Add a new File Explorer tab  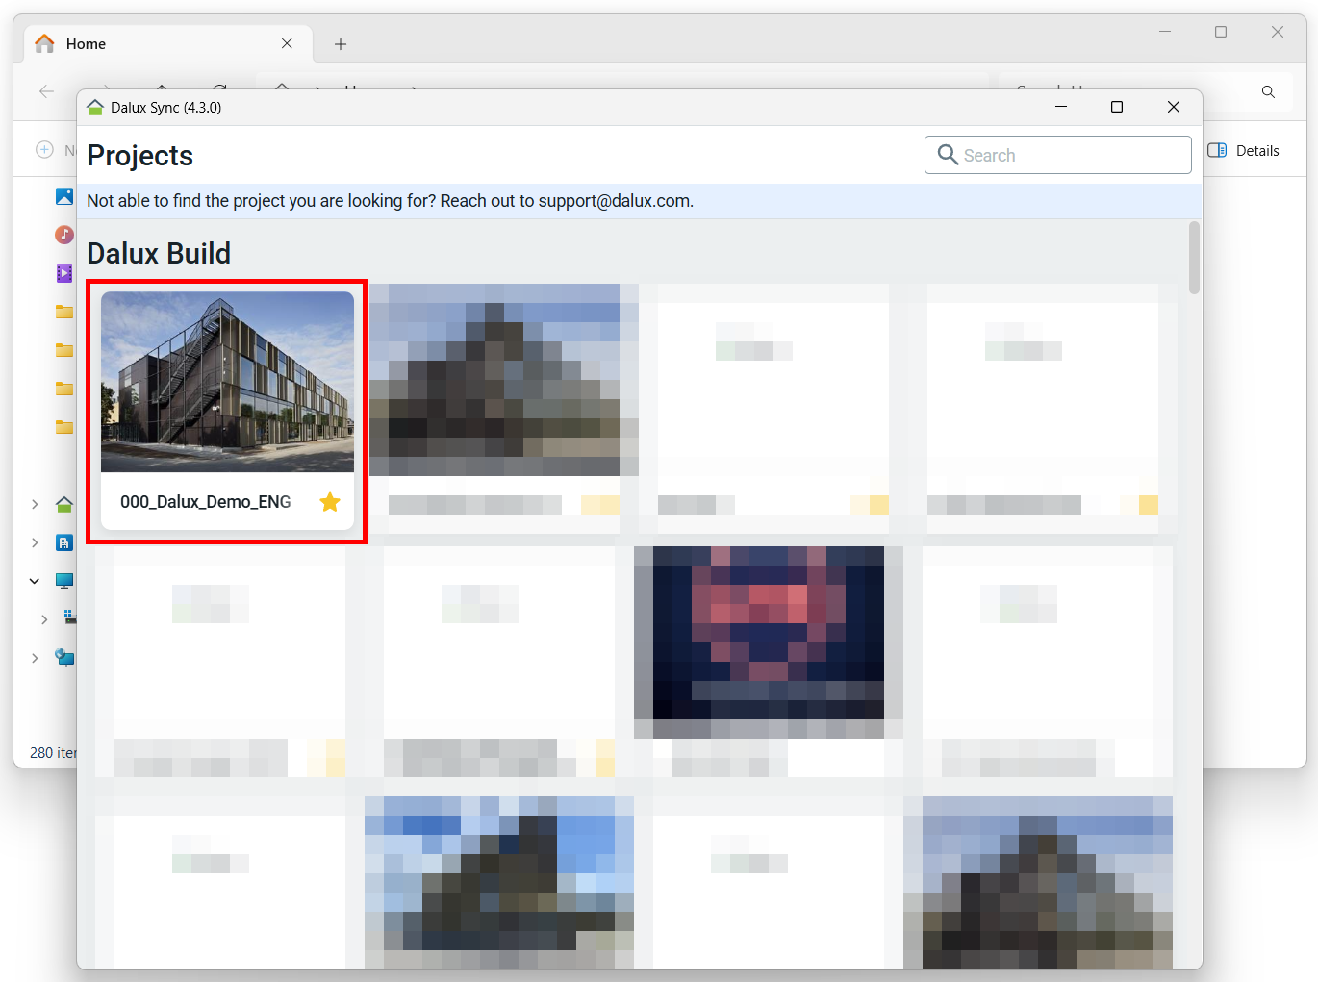click(x=341, y=44)
